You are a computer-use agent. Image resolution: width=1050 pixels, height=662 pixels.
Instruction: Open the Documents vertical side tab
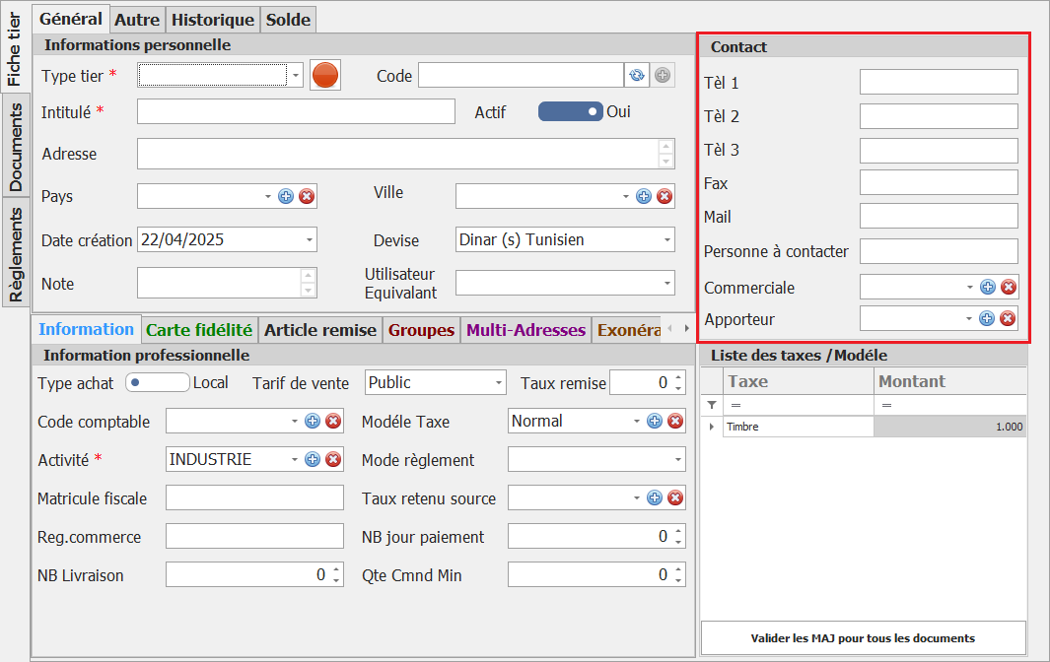[15, 147]
